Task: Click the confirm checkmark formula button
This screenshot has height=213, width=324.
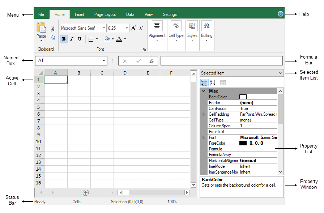Action: tap(138, 61)
